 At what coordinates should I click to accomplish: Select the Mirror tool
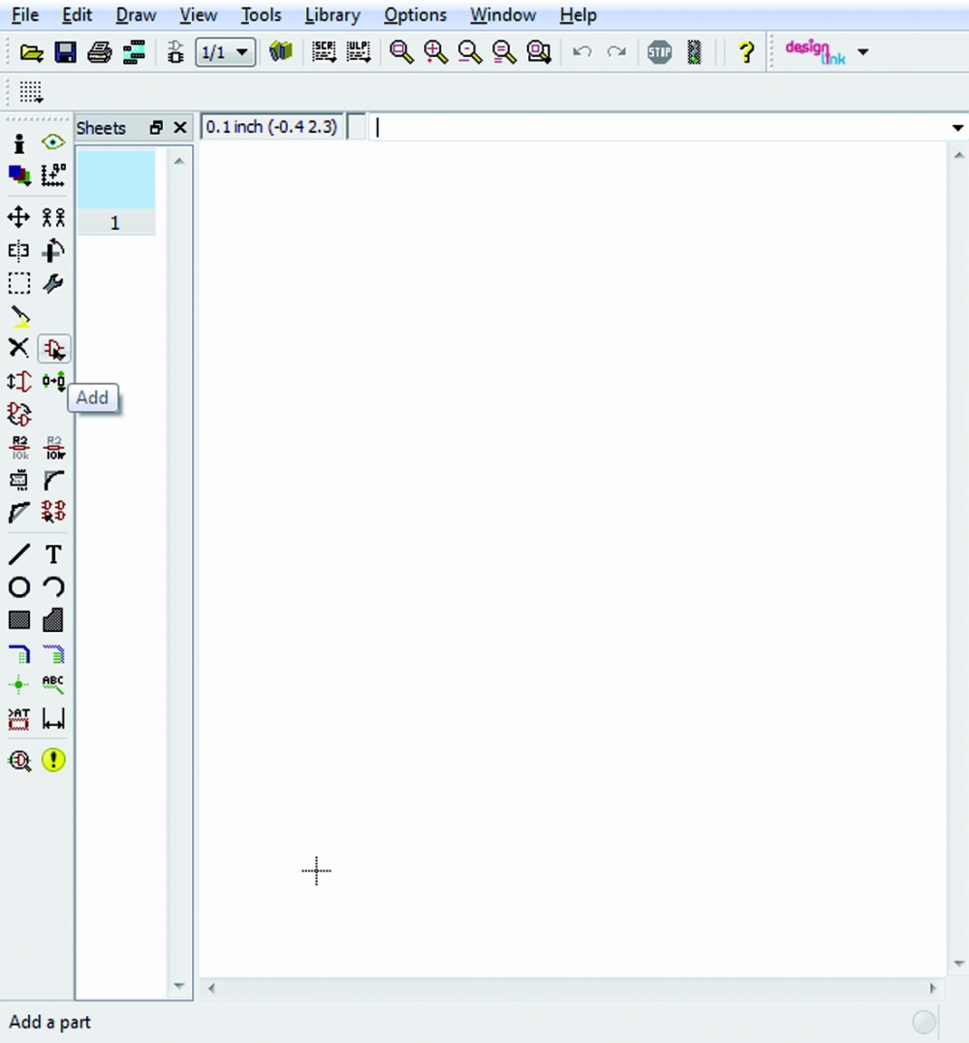18,251
